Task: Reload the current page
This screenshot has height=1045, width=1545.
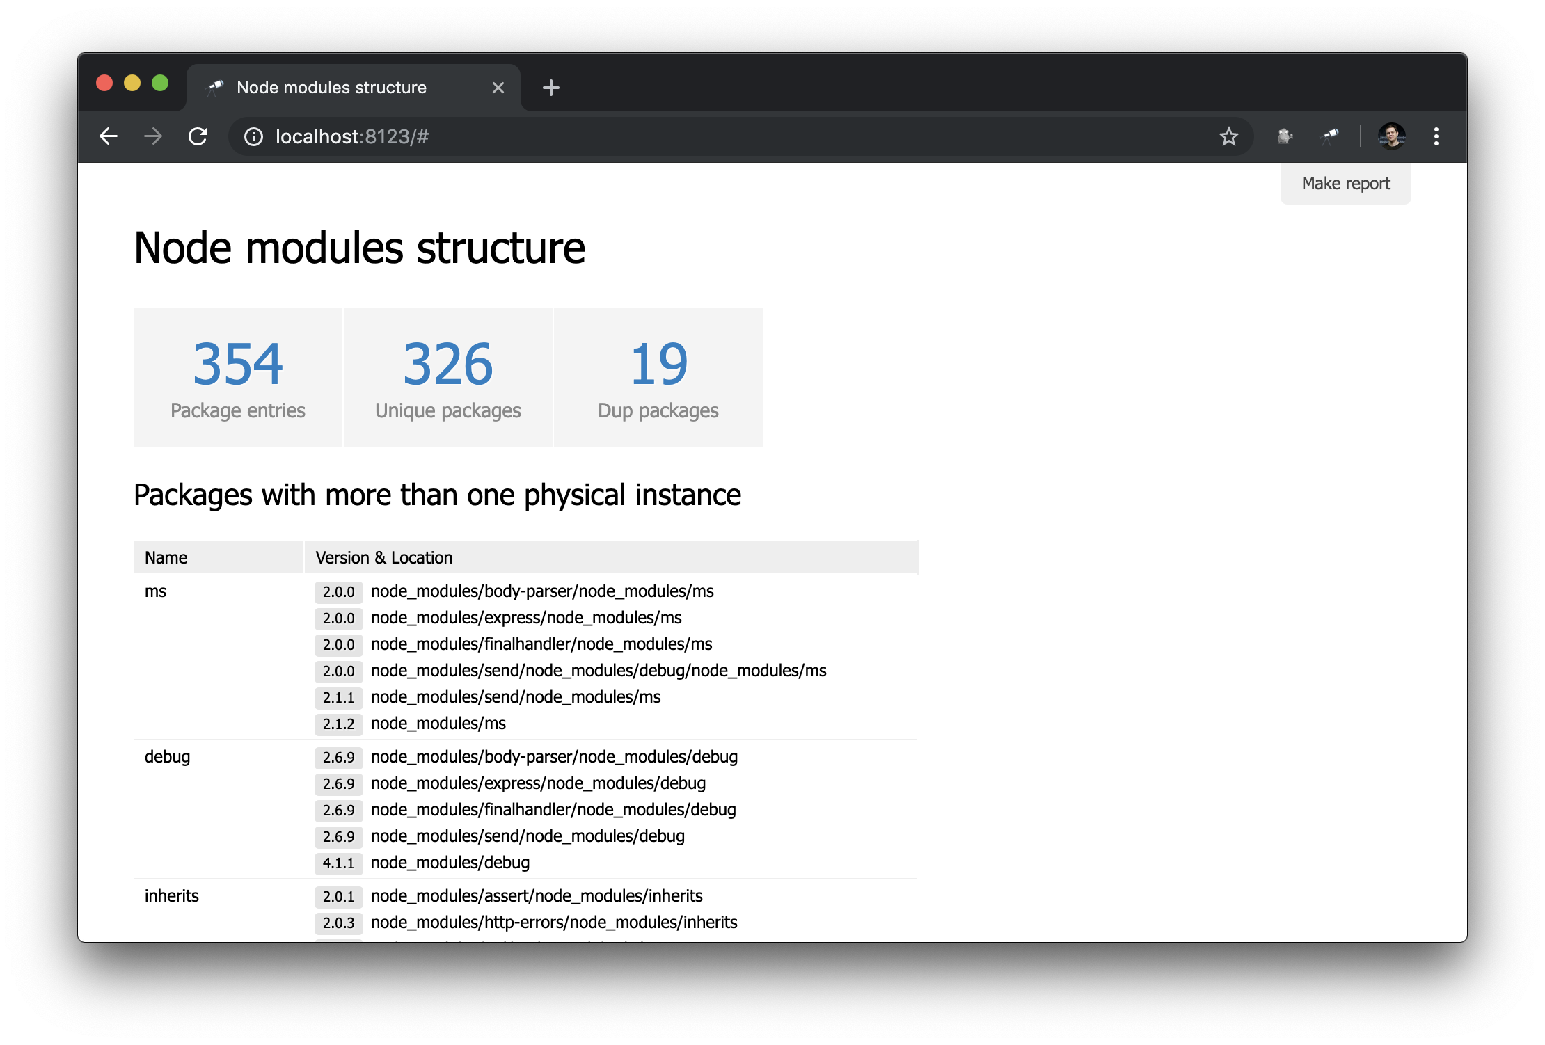Action: coord(198,136)
